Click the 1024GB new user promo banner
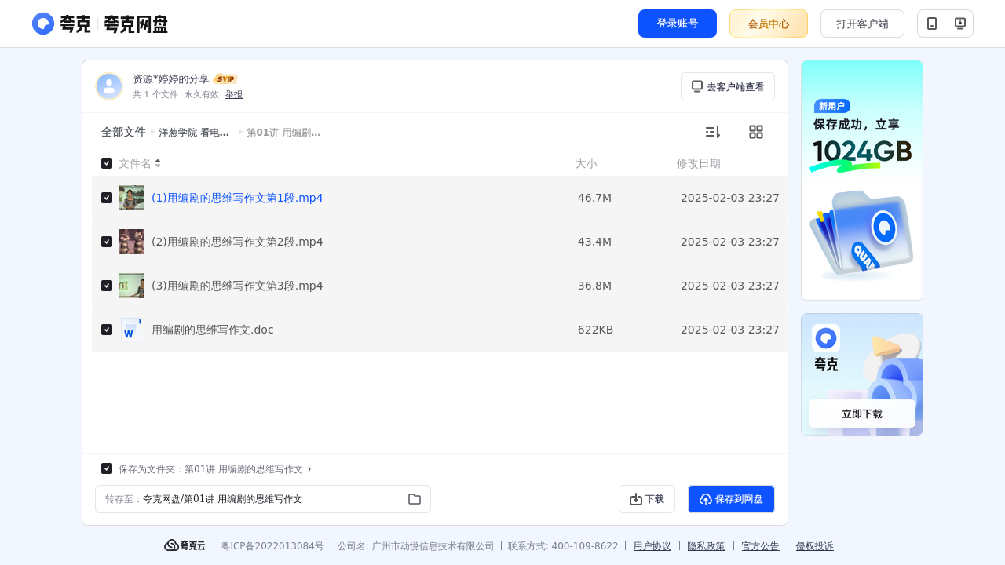1005x565 pixels. [862, 180]
